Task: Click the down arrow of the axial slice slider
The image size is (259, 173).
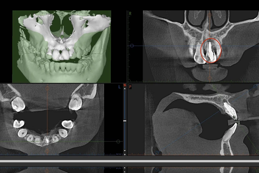Action: click(x=125, y=151)
